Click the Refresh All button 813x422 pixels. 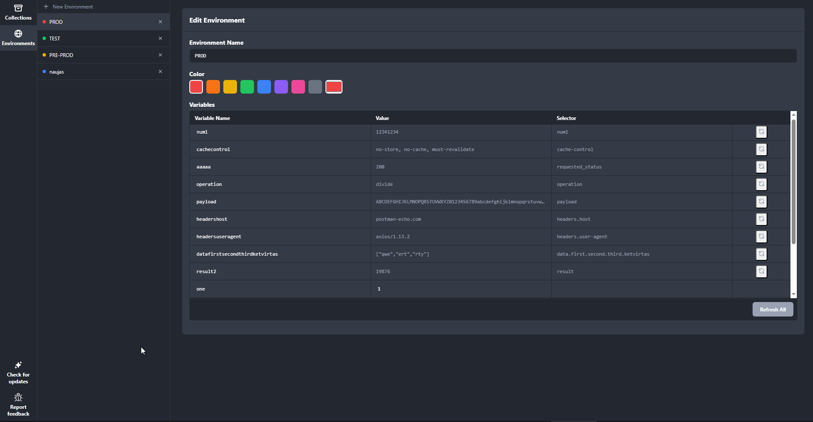[772, 309]
